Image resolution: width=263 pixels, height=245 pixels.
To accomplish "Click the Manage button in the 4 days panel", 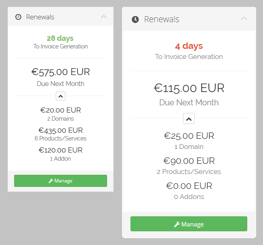I will [189, 224].
